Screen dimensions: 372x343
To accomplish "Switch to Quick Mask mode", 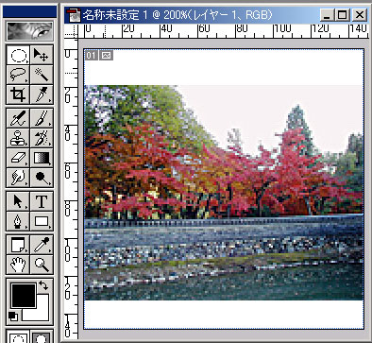I will pyautogui.click(x=42, y=337).
